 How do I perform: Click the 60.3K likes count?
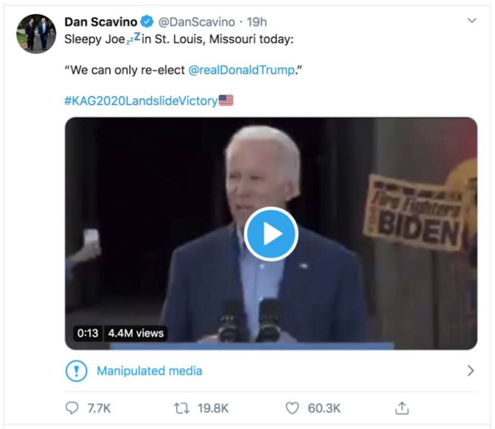tap(324, 408)
